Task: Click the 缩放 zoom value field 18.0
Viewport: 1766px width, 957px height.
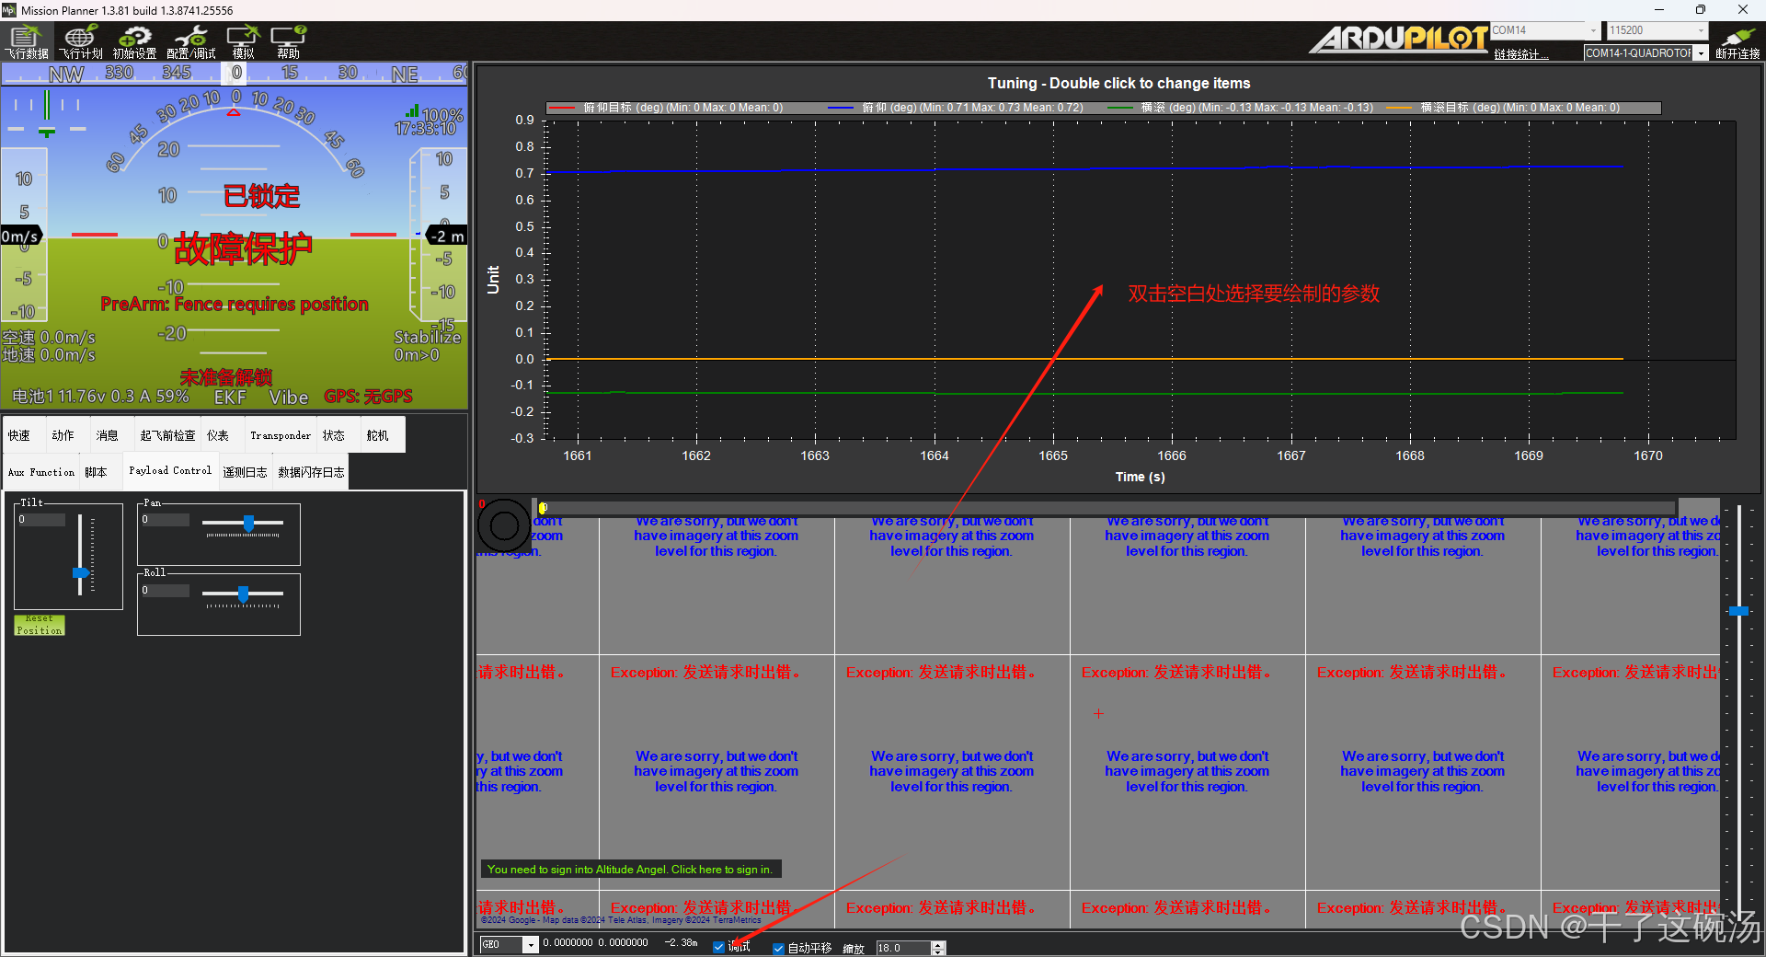Action: [903, 948]
